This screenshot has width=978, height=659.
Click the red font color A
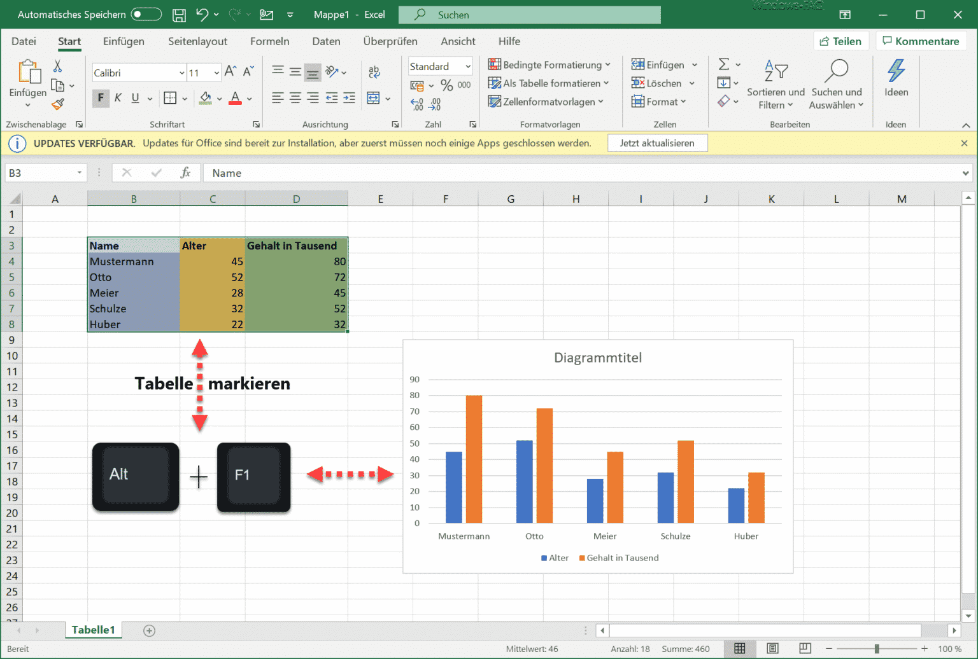click(235, 98)
